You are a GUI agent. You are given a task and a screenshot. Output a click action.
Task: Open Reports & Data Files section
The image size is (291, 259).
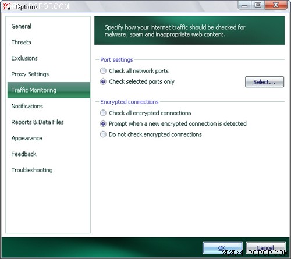coord(37,122)
